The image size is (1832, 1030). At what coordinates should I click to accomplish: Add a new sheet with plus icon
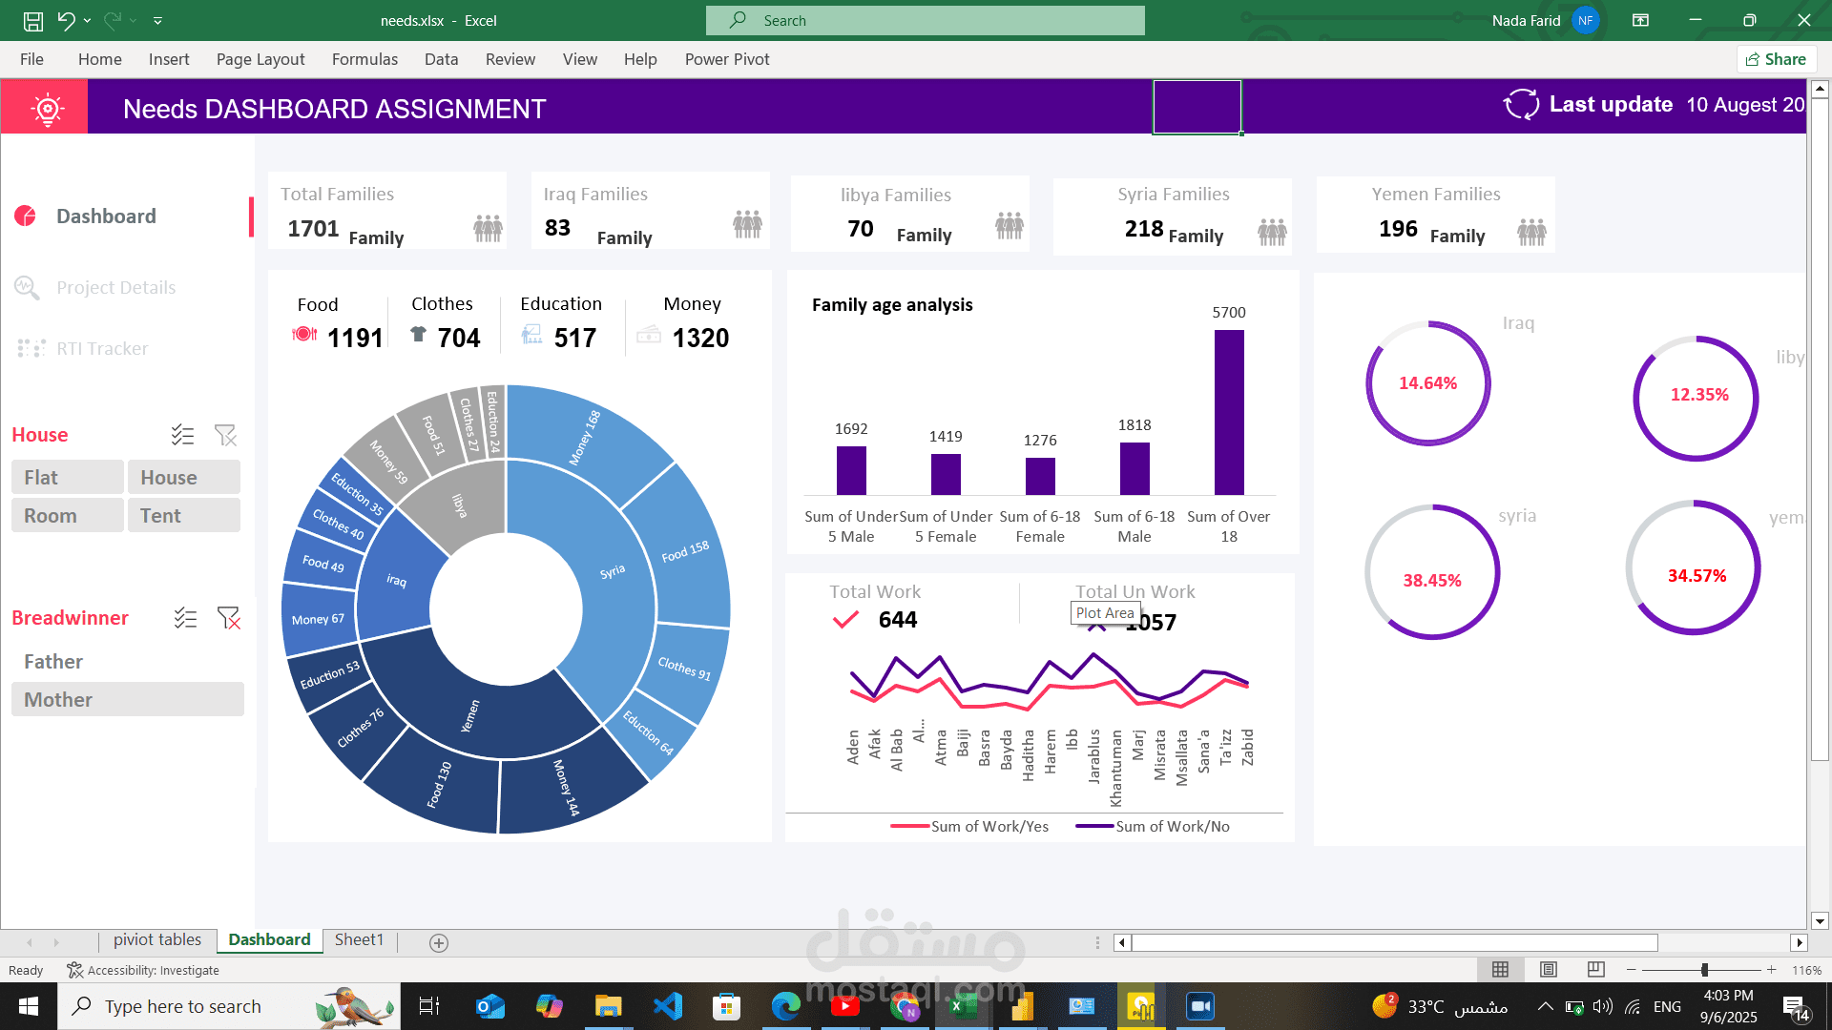pos(439,942)
